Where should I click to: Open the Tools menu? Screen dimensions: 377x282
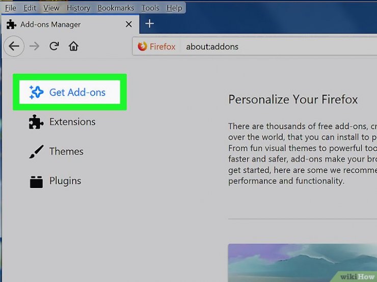[150, 8]
